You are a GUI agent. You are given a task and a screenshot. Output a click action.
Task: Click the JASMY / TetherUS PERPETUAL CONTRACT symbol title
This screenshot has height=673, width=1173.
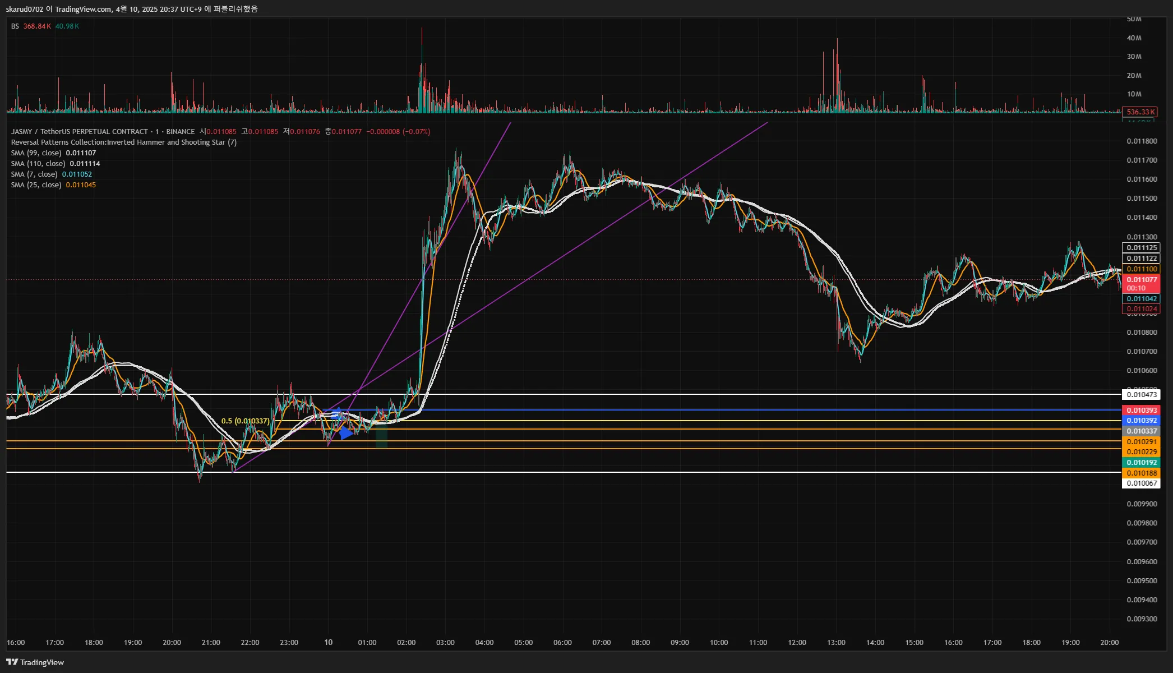103,131
